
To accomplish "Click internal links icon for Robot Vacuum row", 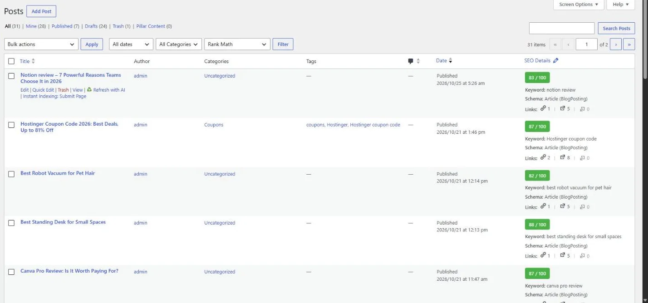I will (x=543, y=206).
